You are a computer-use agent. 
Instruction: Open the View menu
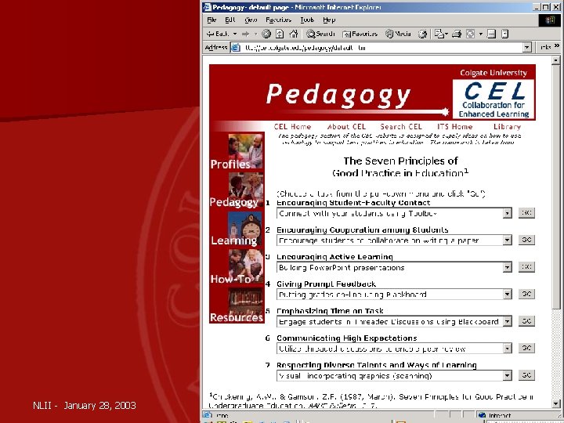click(x=251, y=20)
